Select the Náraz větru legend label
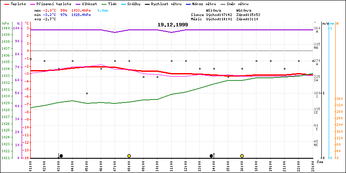The height and width of the screenshot is (173, 346). [211, 3]
